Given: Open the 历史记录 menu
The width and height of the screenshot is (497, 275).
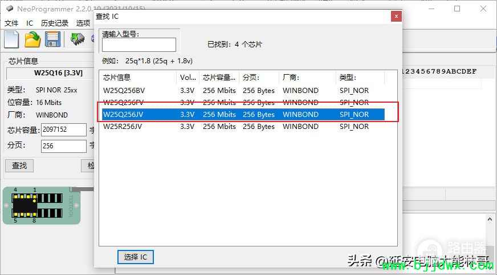Looking at the screenshot, I should [55, 23].
